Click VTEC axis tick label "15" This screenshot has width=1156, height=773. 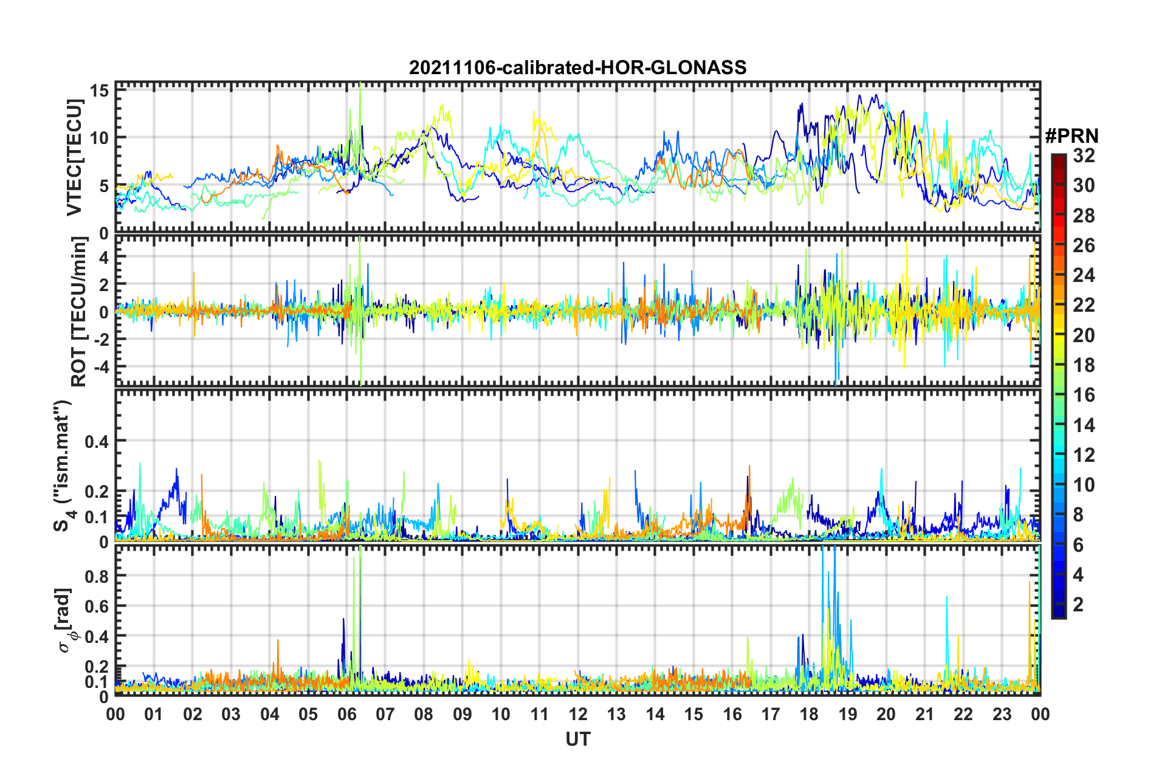[x=99, y=91]
